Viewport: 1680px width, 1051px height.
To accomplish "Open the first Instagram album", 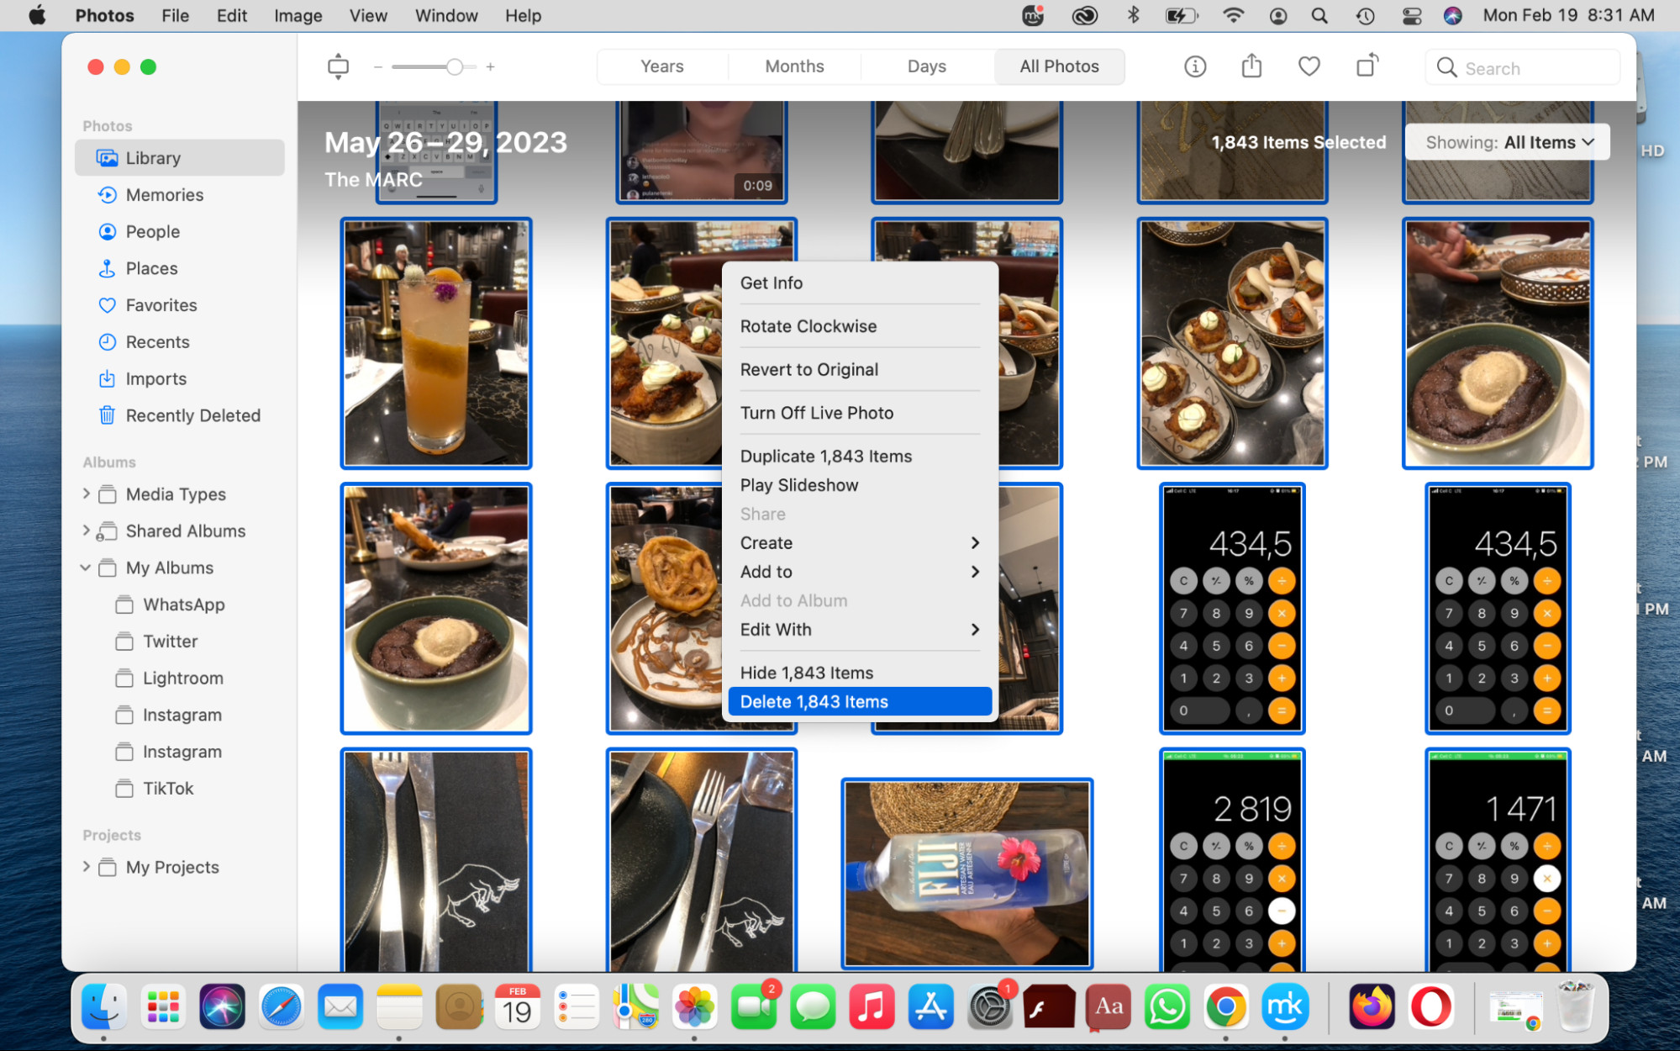I will [x=182, y=715].
